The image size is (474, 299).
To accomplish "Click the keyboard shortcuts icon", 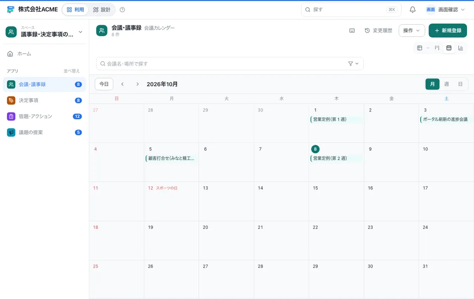I will pos(352,31).
